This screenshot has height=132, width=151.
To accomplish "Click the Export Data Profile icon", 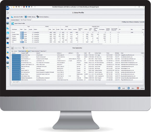I will click(x=13, y=23).
